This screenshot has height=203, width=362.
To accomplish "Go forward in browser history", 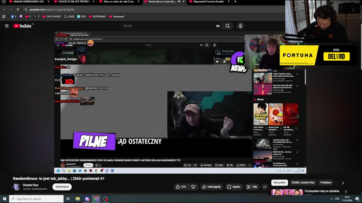I will coord(11,9).
